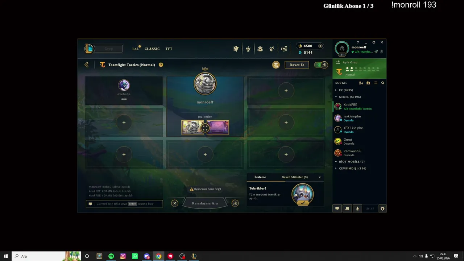Open client settings gear icon
Image resolution: width=464 pixels, height=261 pixels.
point(374,42)
